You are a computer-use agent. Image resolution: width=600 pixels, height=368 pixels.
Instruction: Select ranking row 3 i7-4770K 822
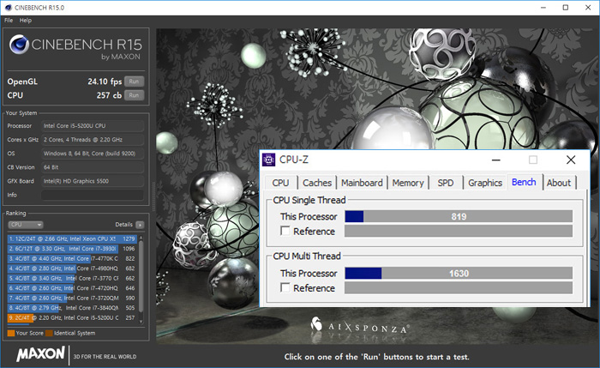click(72, 259)
